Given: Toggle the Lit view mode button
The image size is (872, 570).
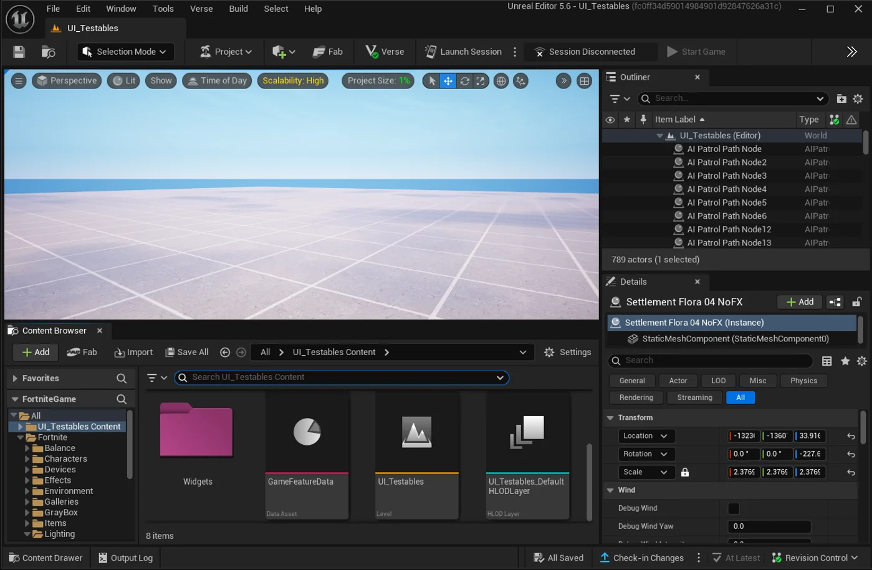Looking at the screenshot, I should pyautogui.click(x=123, y=81).
